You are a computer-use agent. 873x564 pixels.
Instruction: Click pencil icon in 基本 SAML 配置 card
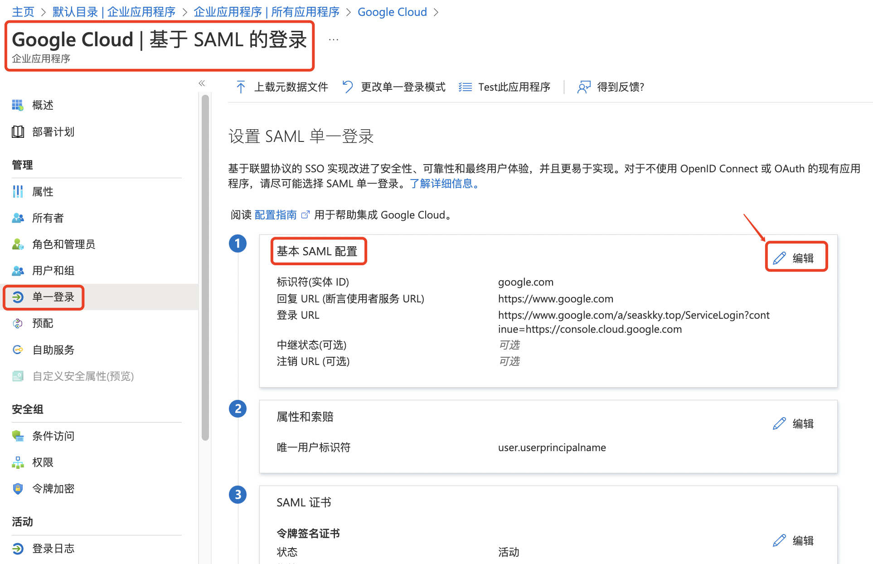779,258
